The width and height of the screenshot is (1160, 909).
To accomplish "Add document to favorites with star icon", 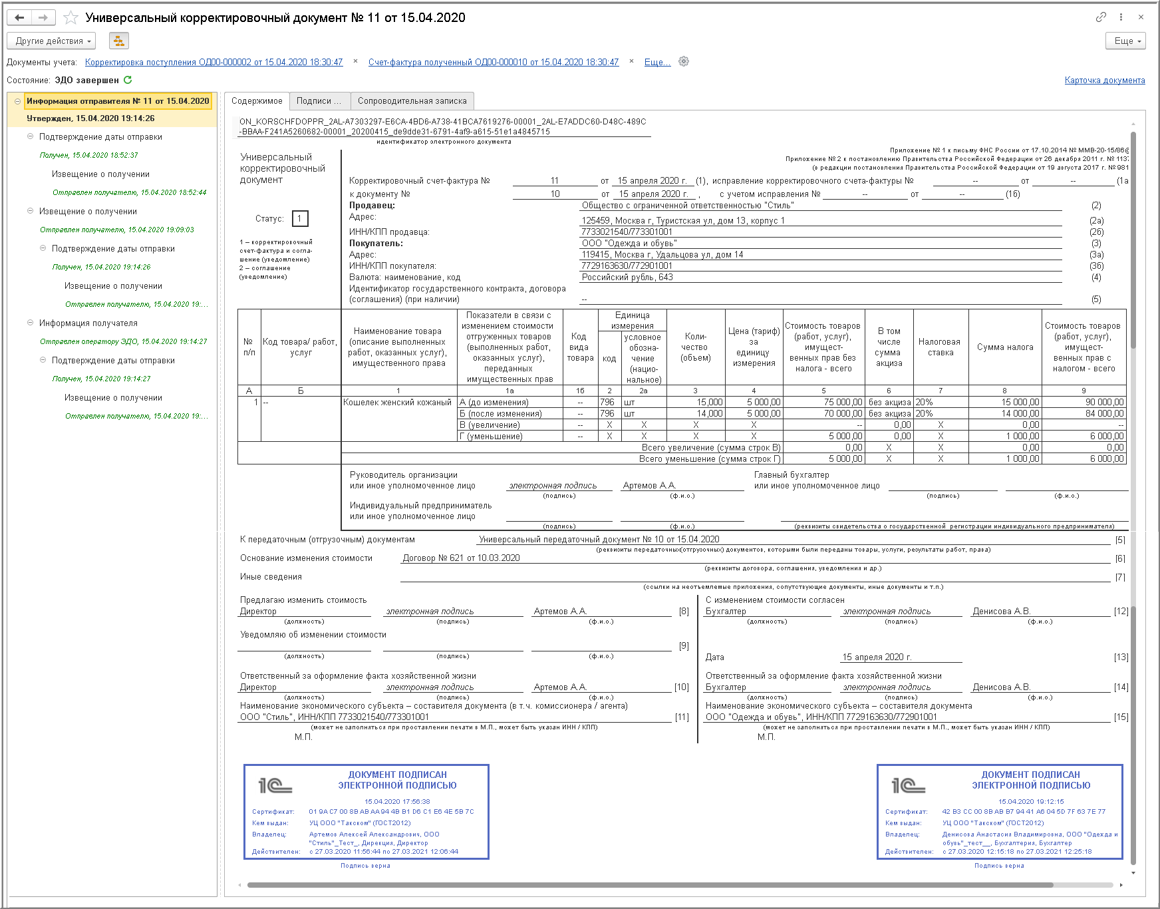I will pos(71,18).
